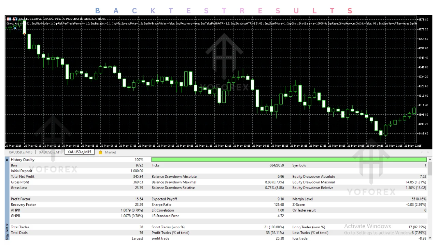Click the Equity Drawdown Maximal value 14.85 (1.21%)

[x=416, y=182]
